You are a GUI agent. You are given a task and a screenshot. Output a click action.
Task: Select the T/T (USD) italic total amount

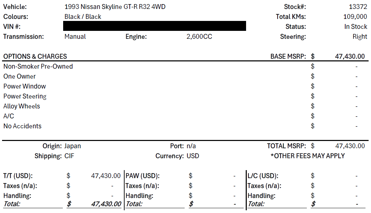coord(106,204)
